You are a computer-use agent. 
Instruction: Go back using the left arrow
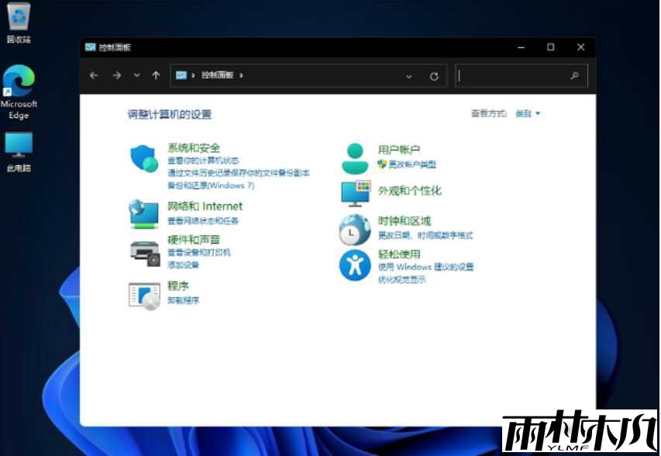click(x=93, y=75)
